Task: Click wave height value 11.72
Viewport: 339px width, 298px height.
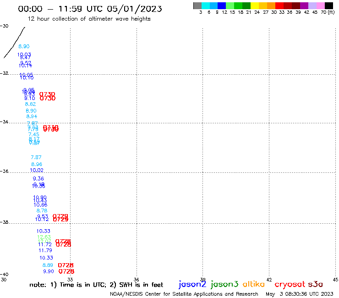Action: point(45,244)
